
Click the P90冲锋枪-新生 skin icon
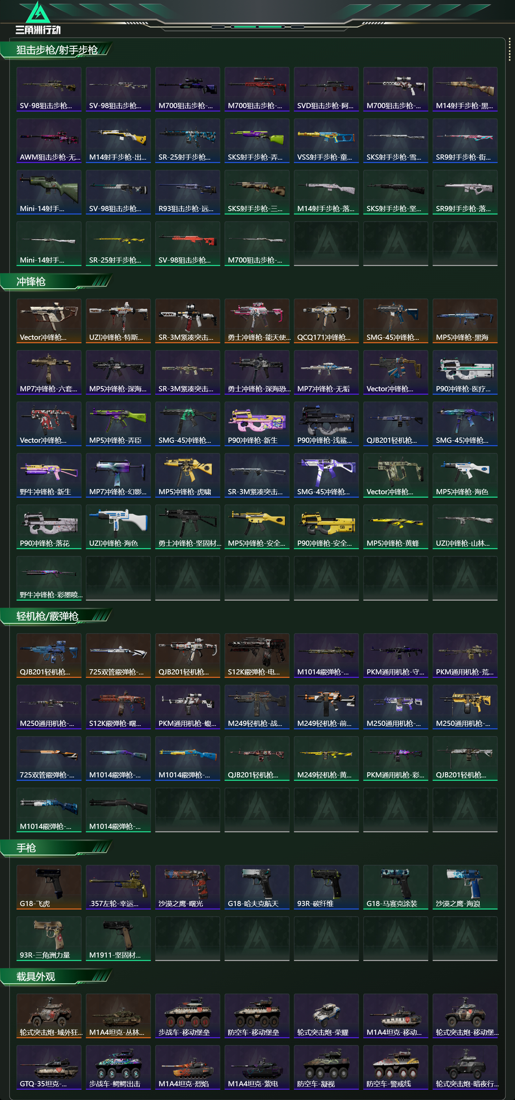click(x=257, y=424)
